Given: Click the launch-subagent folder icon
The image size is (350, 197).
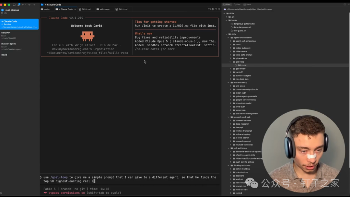Looking at the screenshot, I should pos(234,75).
